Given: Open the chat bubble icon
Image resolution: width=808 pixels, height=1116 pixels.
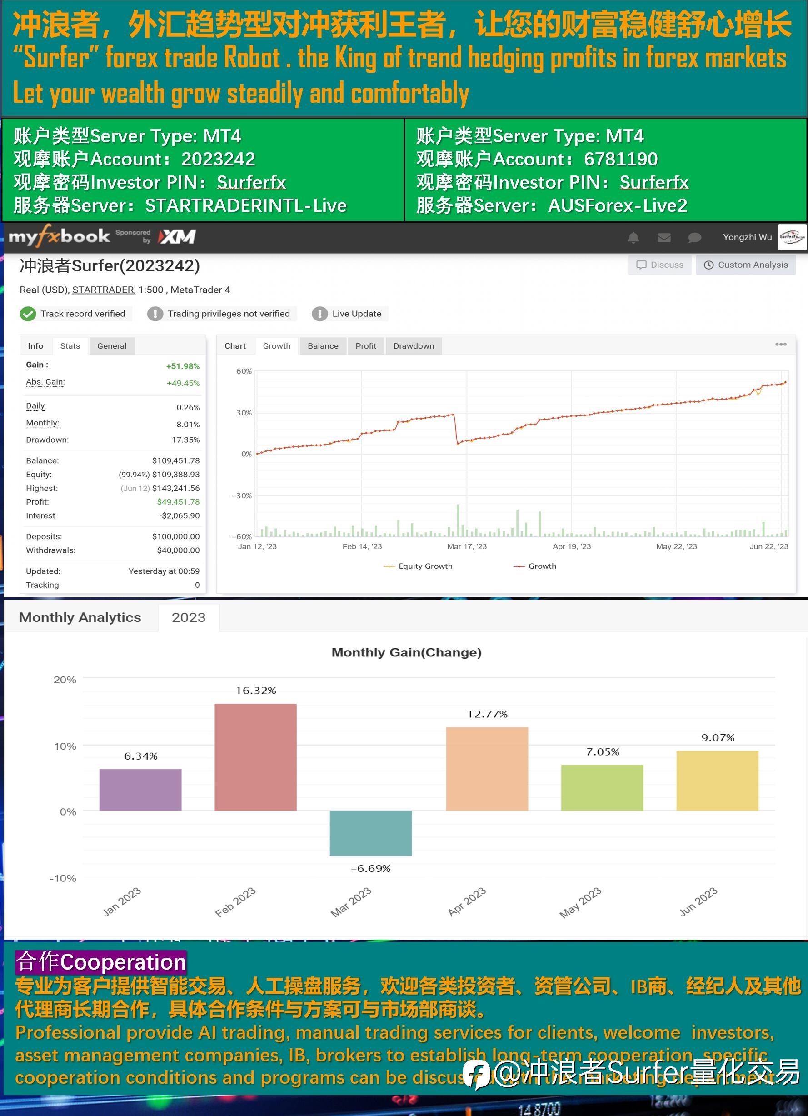Looking at the screenshot, I should [x=694, y=238].
